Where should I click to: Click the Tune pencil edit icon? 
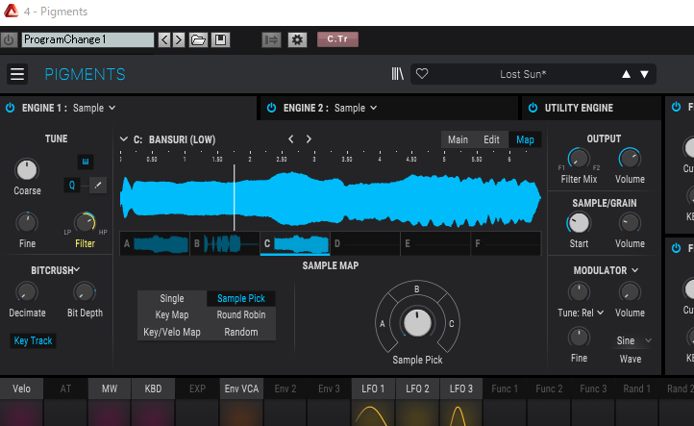[x=98, y=185]
